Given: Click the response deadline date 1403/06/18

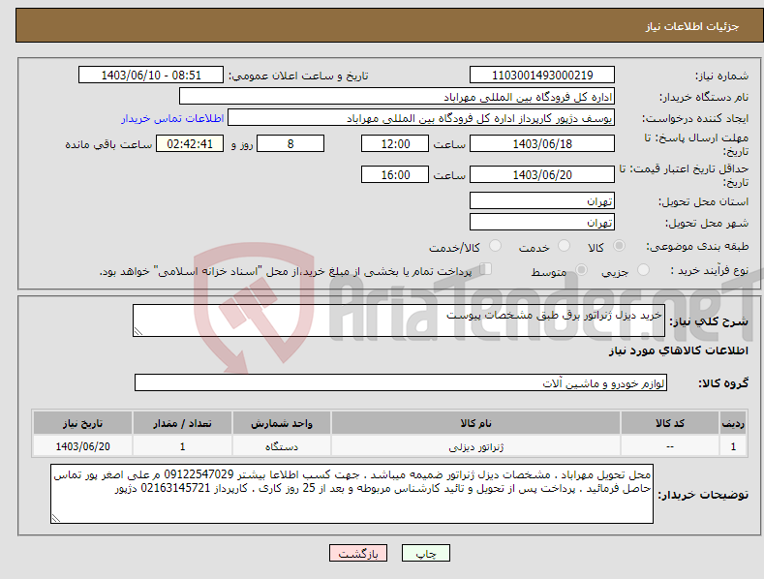Looking at the screenshot, I should [x=542, y=143].
